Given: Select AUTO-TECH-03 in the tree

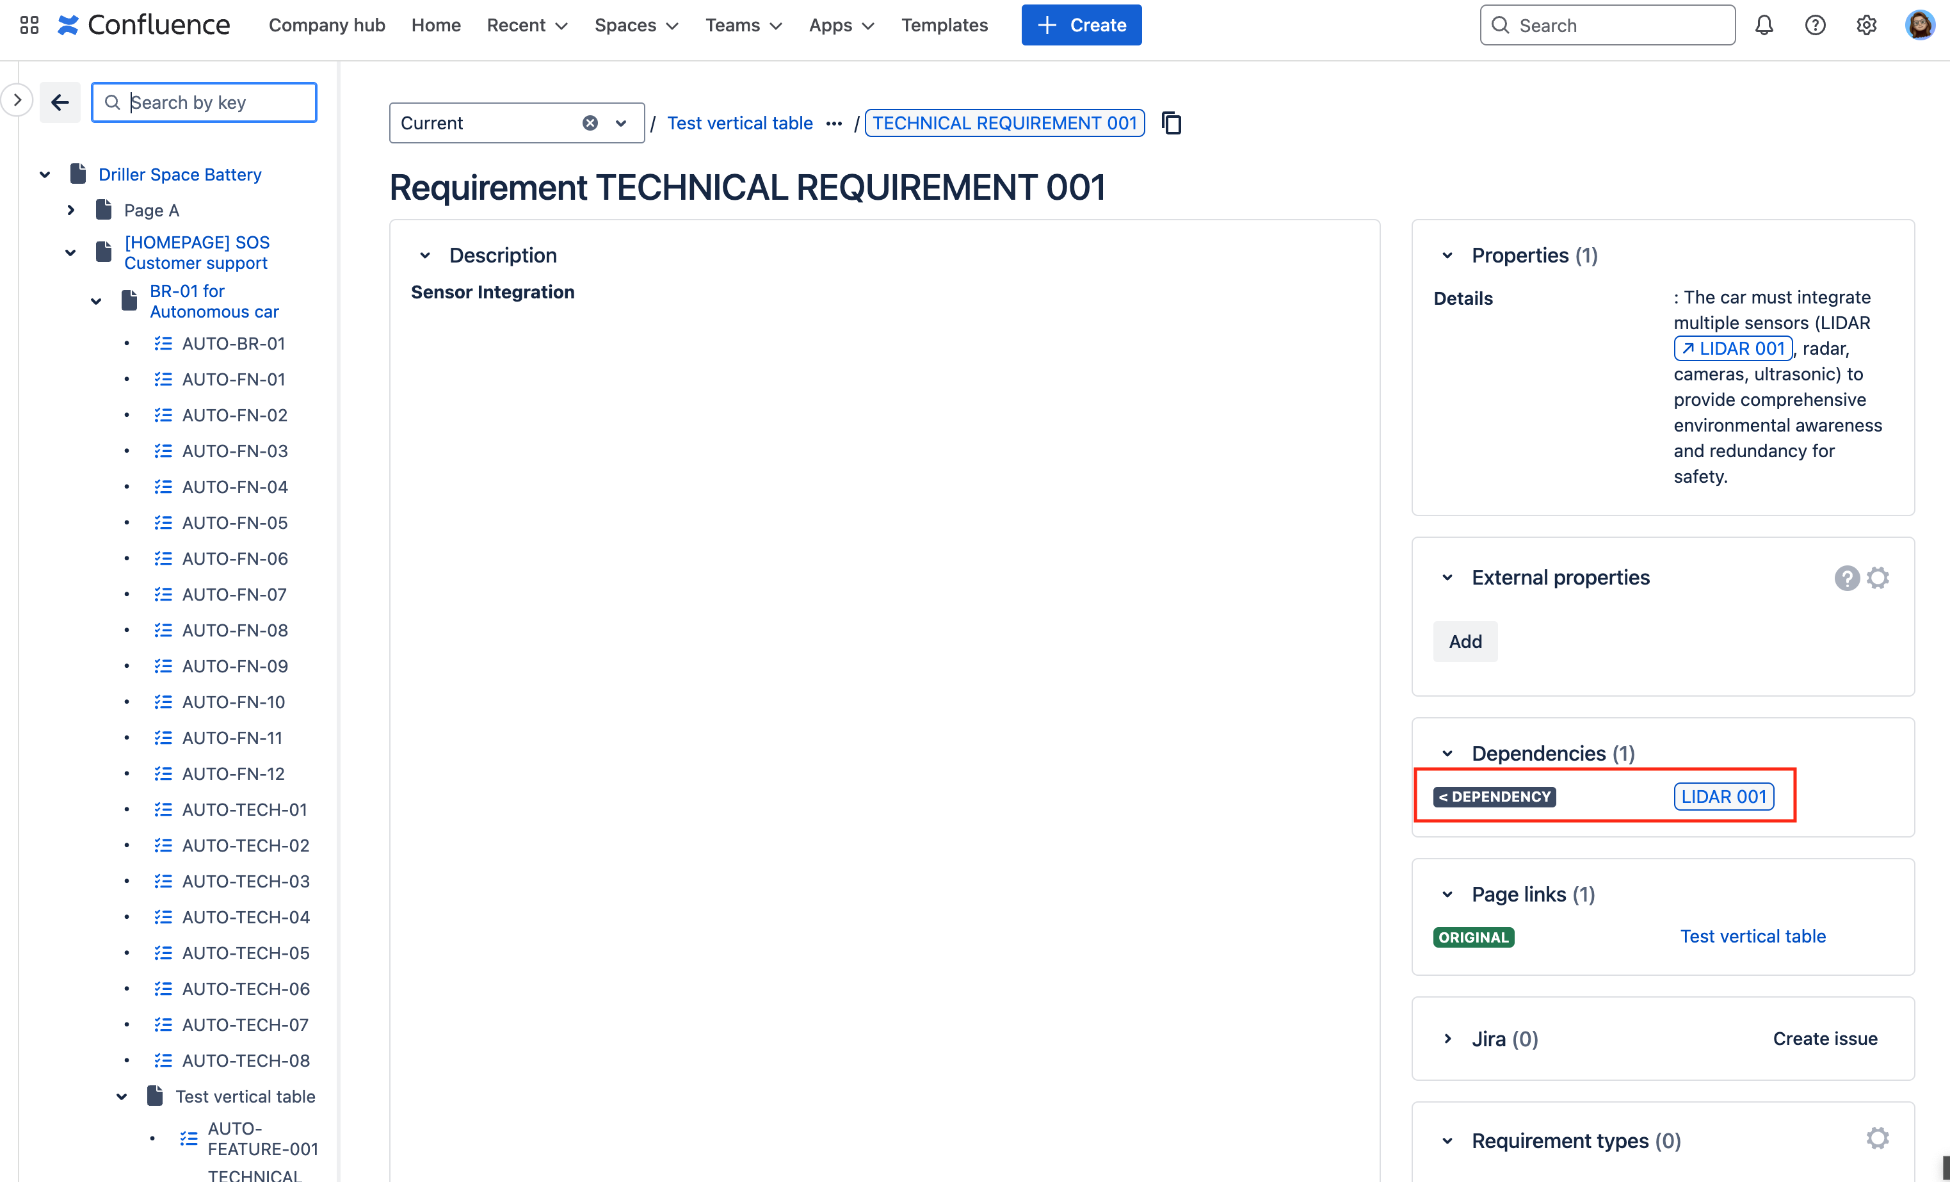Looking at the screenshot, I should (x=245, y=881).
